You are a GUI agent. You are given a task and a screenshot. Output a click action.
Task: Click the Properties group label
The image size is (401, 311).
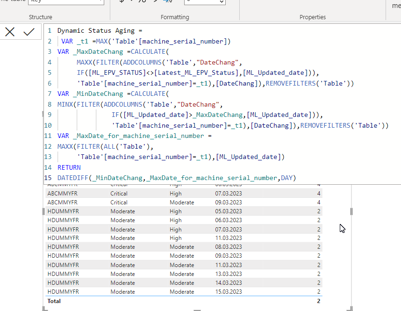pyautogui.click(x=313, y=17)
